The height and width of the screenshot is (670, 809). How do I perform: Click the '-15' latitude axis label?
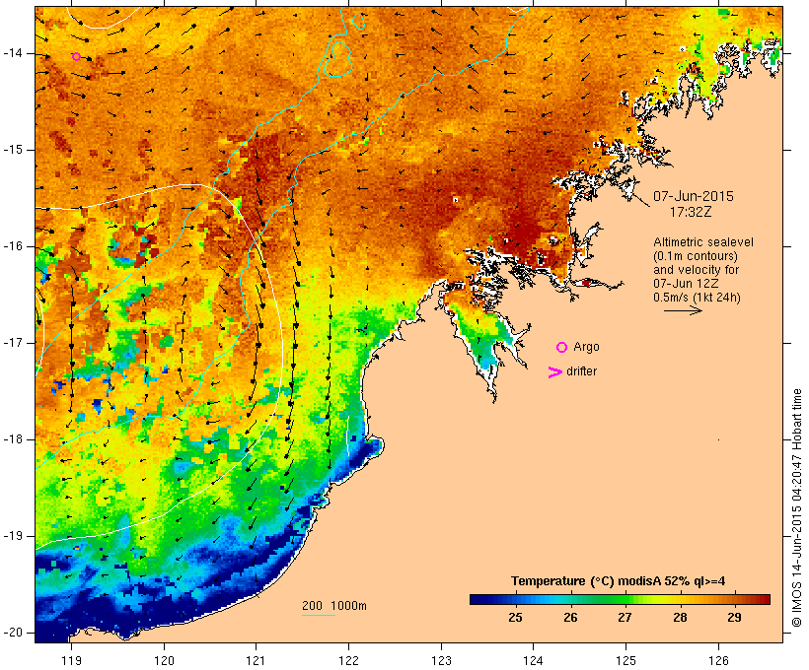click(13, 150)
